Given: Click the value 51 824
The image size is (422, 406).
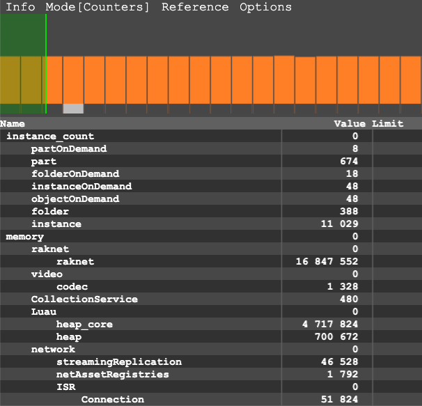Looking at the screenshot, I should 340,399.
